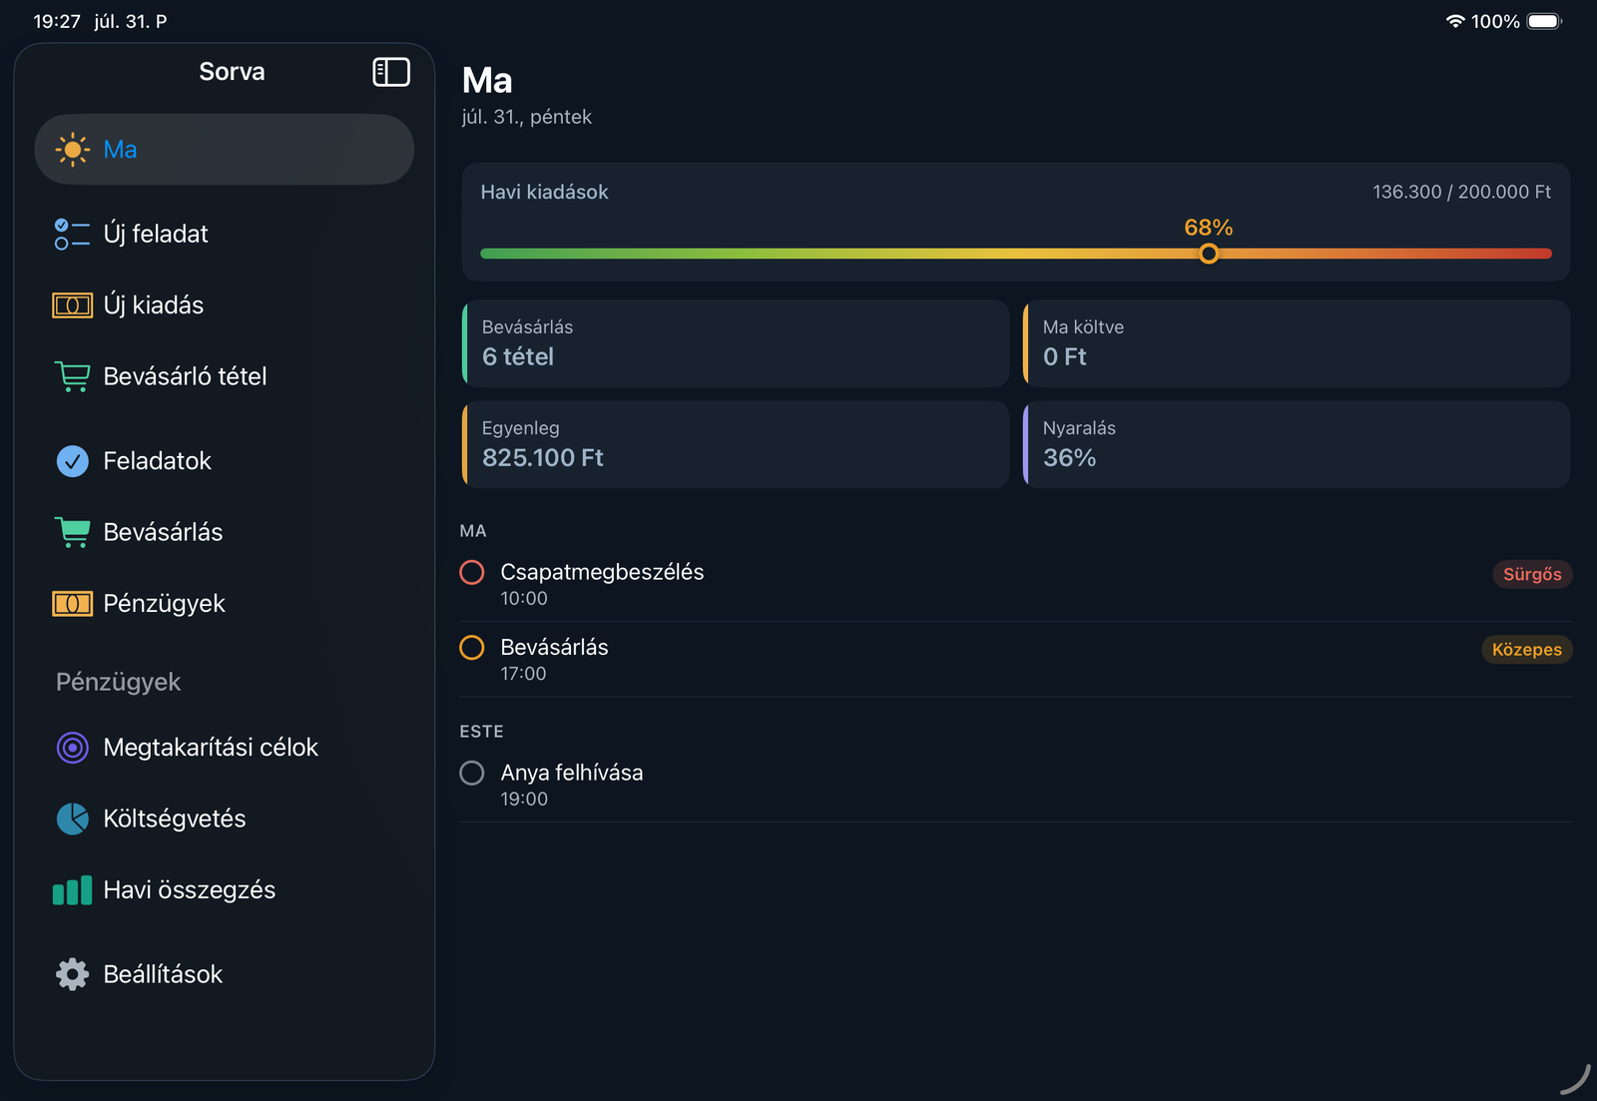Click the 17:00 time under Bevásárlás
The width and height of the screenshot is (1597, 1101).
pyautogui.click(x=523, y=674)
